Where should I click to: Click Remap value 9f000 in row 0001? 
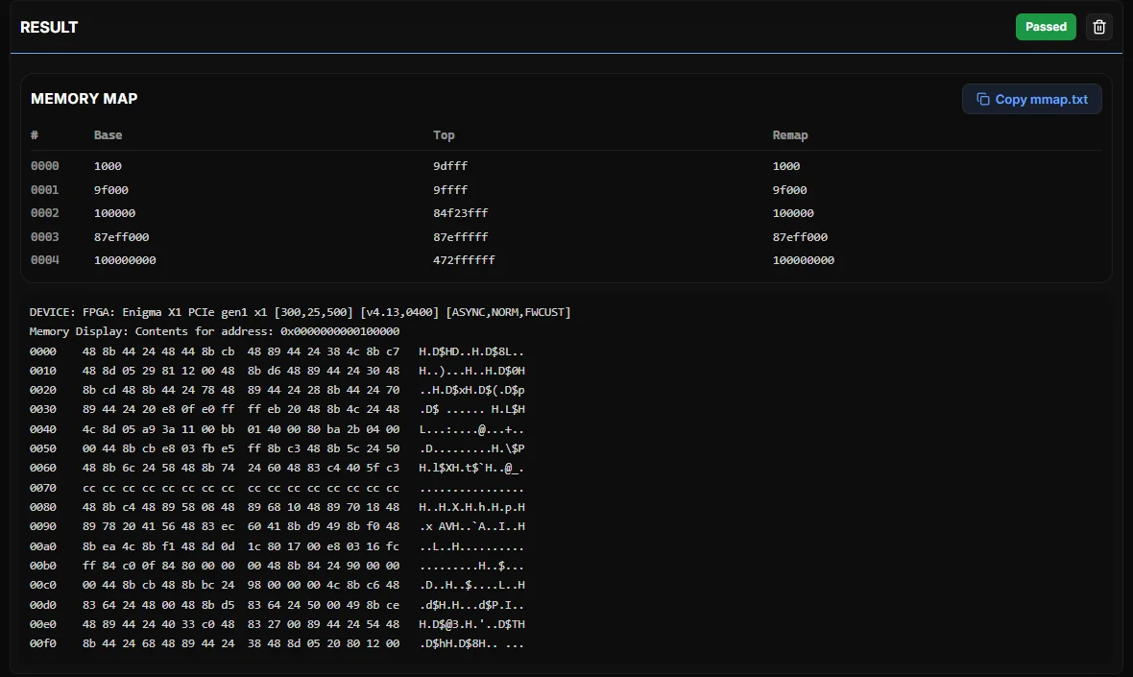point(790,190)
